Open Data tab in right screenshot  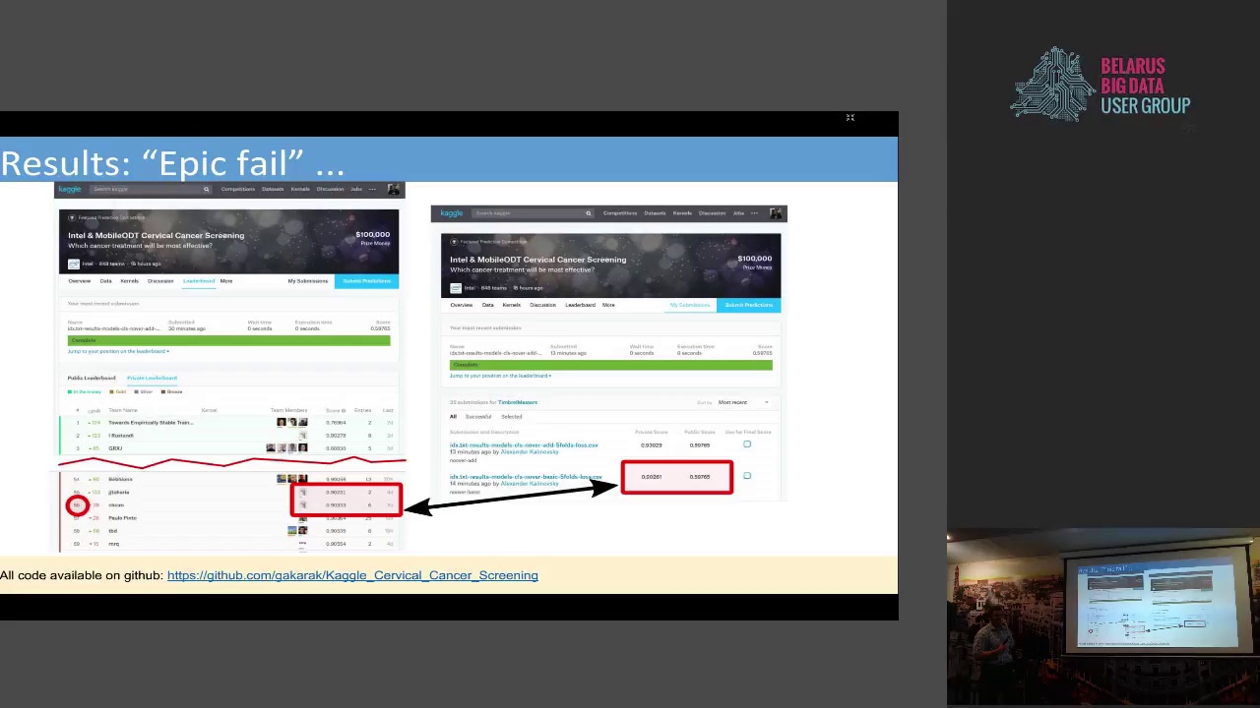[487, 305]
